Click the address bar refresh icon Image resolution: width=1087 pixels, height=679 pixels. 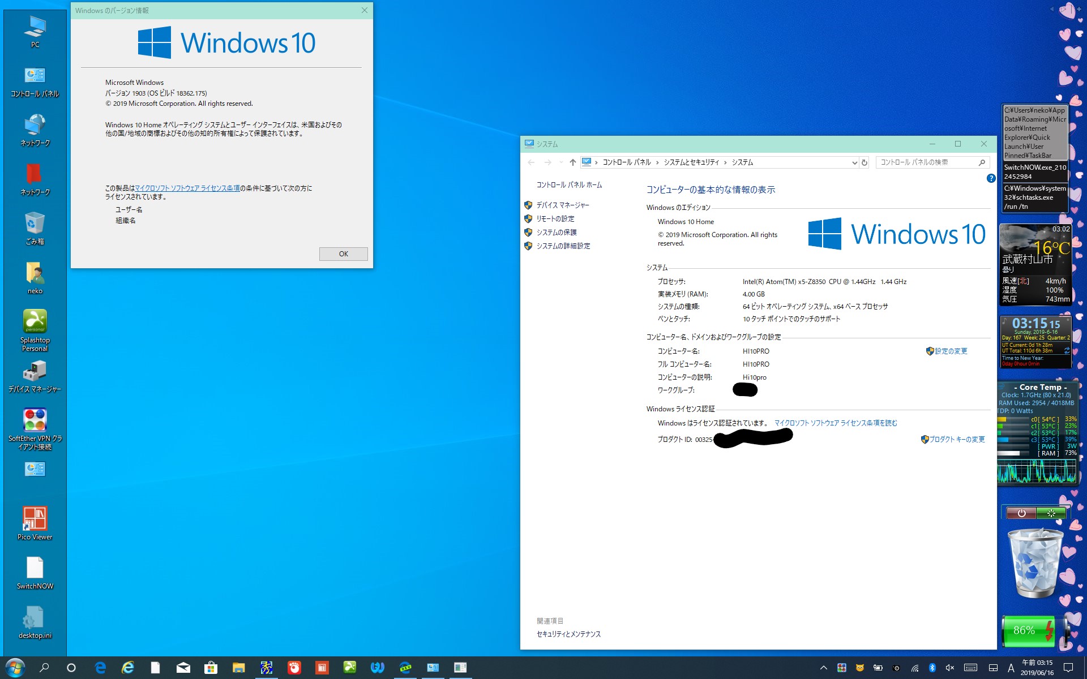click(865, 162)
